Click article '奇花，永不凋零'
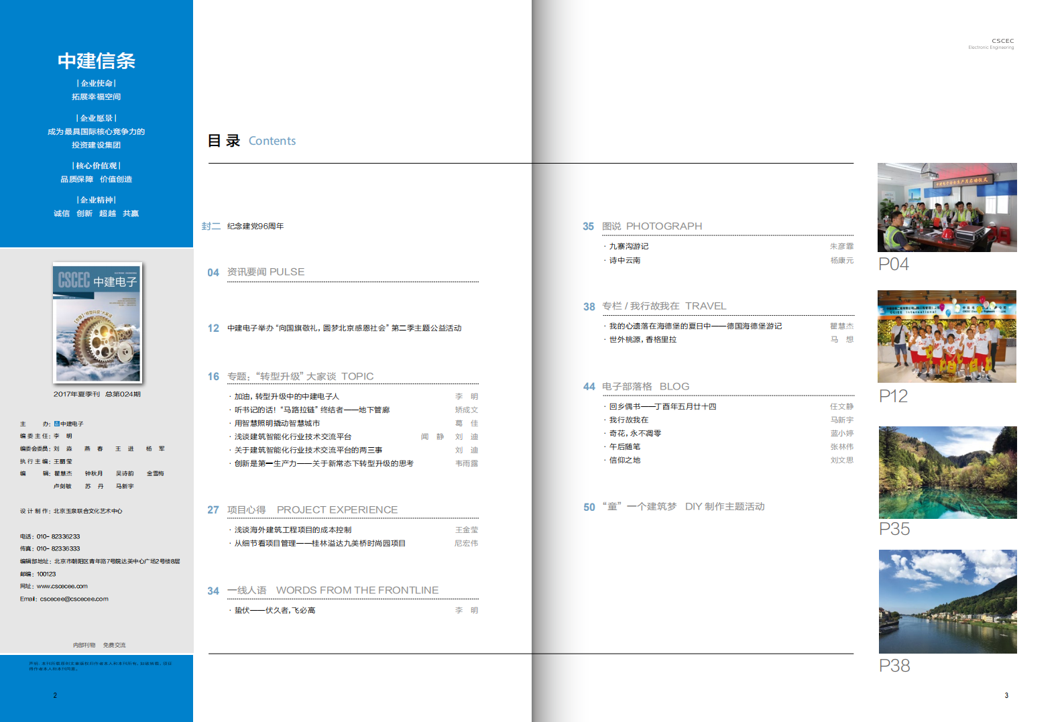Viewport: 1064px width, 722px height. click(635, 433)
